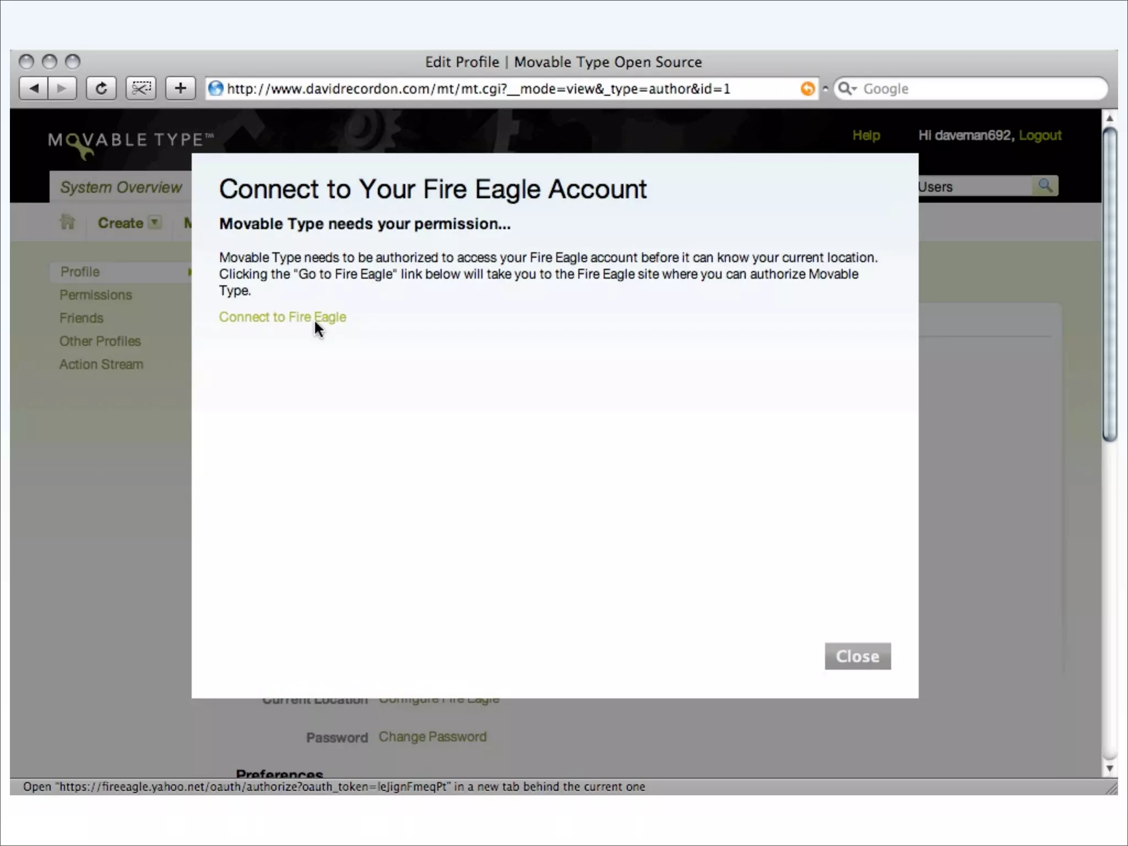Click the search magnifier icon beside Users
This screenshot has width=1128, height=846.
pos(1045,186)
